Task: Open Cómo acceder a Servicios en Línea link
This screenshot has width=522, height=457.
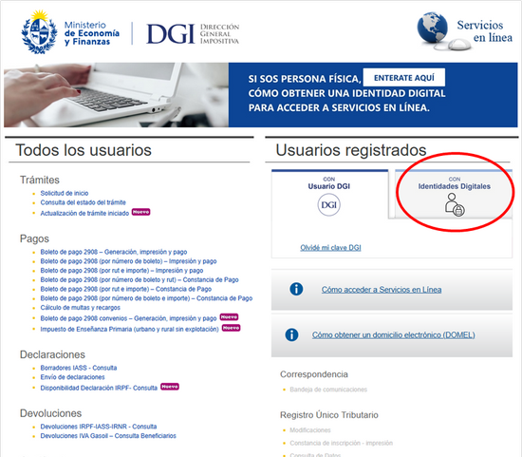Action: (382, 290)
